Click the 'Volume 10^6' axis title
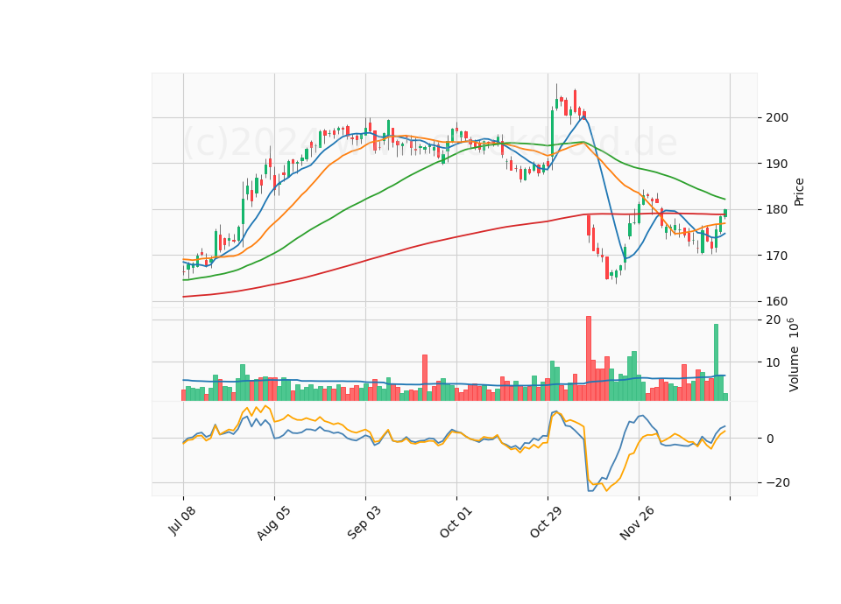The width and height of the screenshot is (841, 604). (x=794, y=355)
